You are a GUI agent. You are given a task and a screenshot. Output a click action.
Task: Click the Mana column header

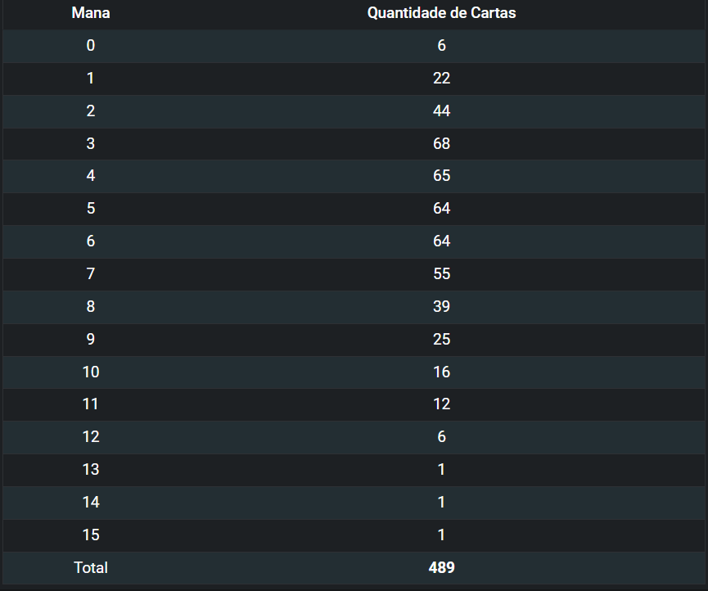[x=90, y=12]
